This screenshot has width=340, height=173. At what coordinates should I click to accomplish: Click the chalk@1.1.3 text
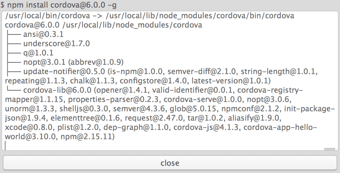pos(93,81)
